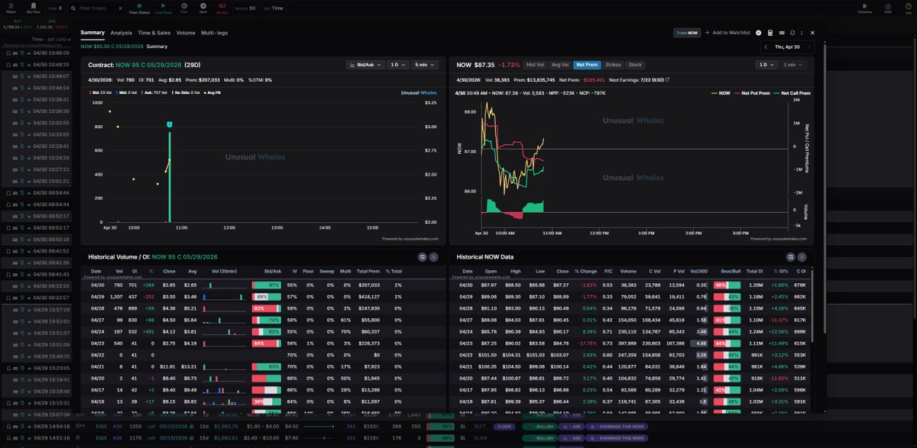The image size is (917, 448).
Task: Click the ticket icon in modal header
Action: coord(782,33)
